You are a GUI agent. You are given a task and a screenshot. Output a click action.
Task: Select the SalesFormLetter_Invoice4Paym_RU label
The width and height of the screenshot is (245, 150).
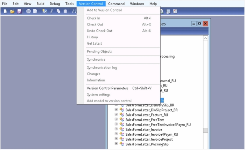(x=152, y=134)
